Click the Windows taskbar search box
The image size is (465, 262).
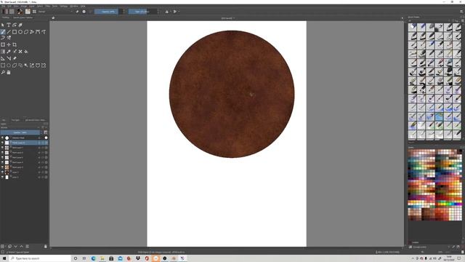point(40,258)
